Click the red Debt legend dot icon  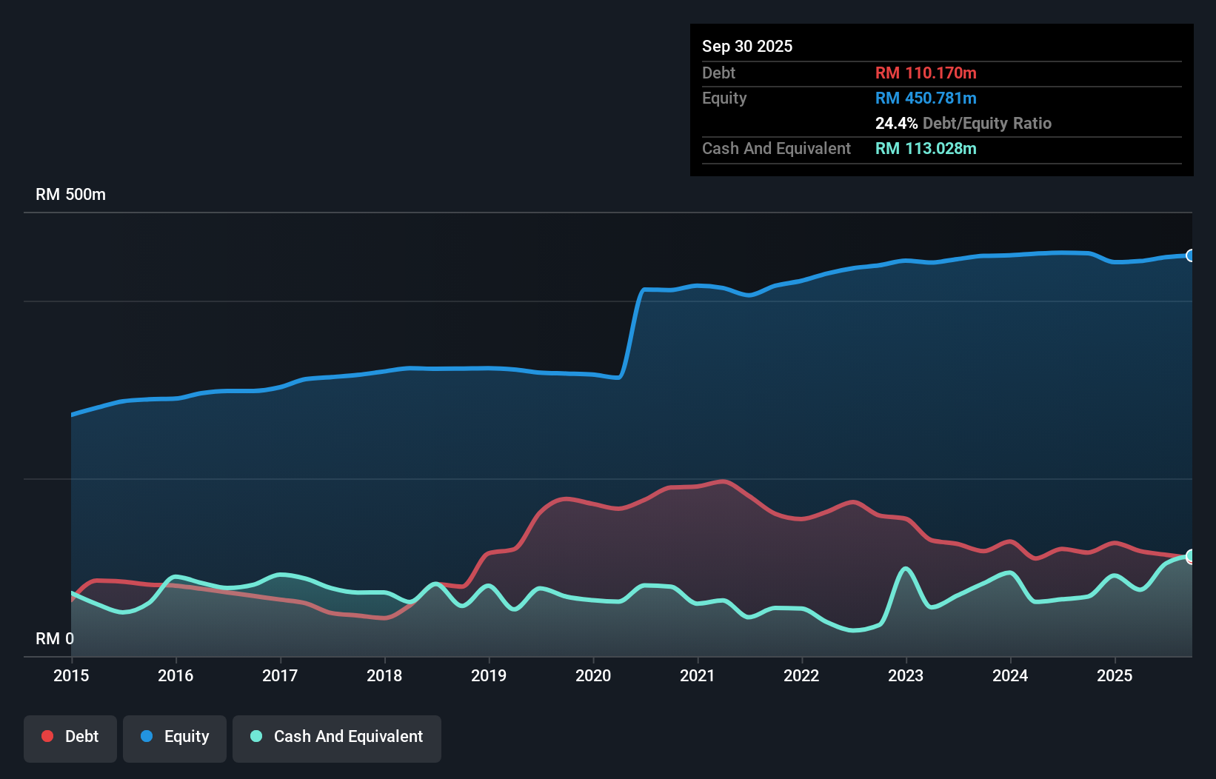pyautogui.click(x=47, y=736)
